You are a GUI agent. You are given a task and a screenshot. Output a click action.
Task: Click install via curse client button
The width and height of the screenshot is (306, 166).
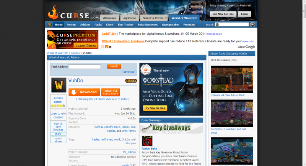111,92
